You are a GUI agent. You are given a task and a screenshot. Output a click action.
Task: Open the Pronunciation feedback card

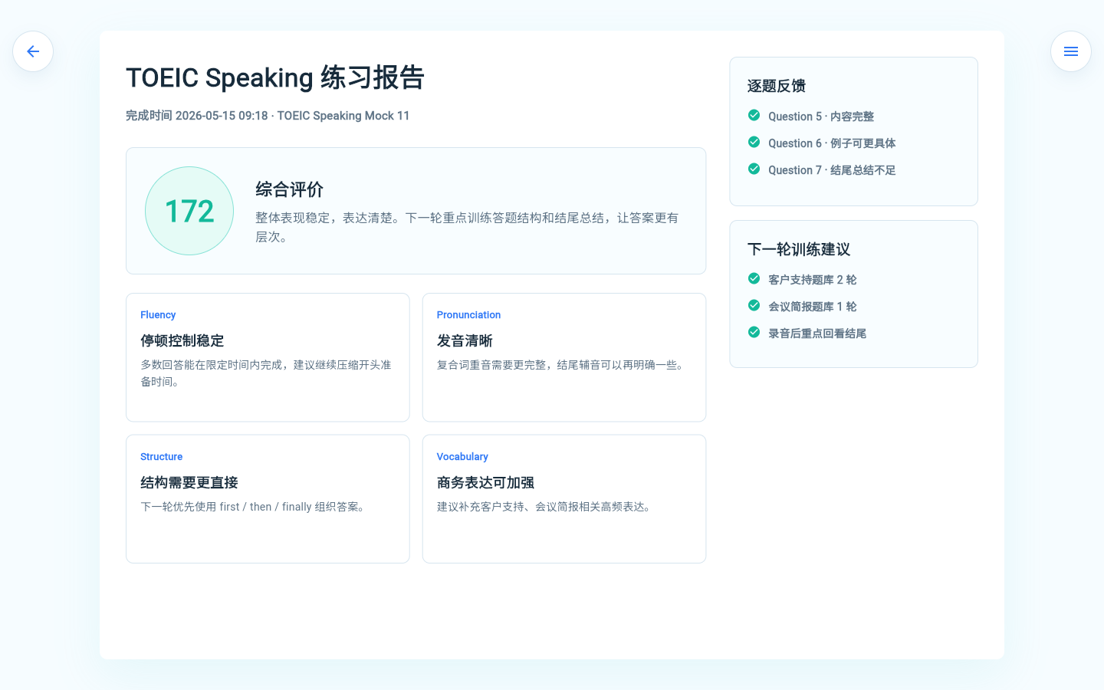564,357
